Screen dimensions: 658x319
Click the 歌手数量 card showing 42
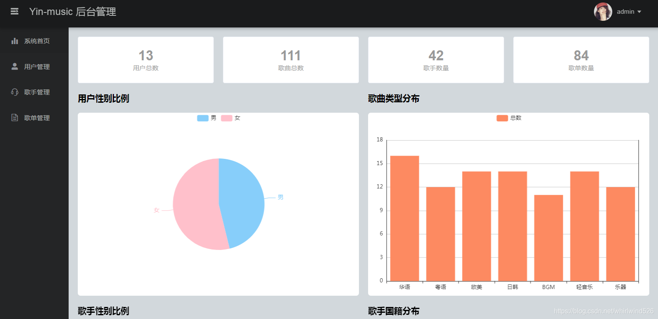436,60
